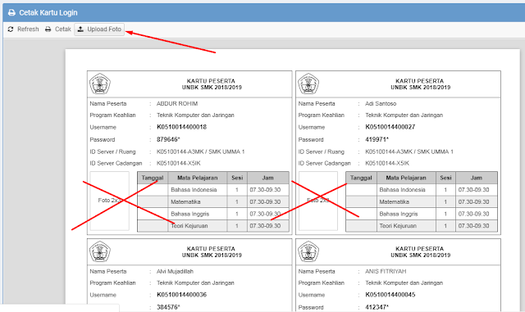The height and width of the screenshot is (312, 525).
Task: Click username K0510014400045
Action: coord(390,295)
